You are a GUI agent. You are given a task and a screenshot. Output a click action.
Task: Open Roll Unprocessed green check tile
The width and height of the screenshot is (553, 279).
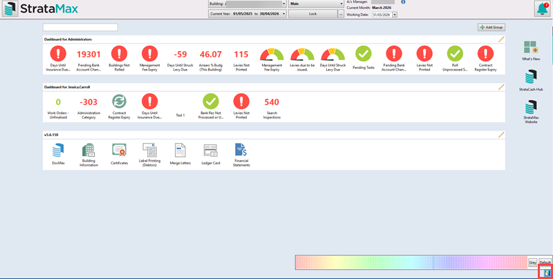455,59
